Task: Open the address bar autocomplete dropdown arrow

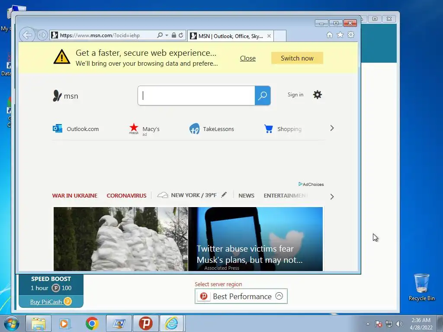Action: coord(167,35)
